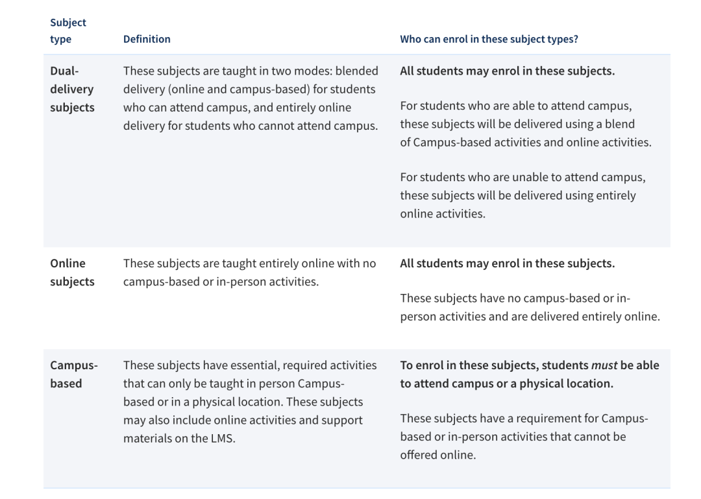Click the italic word 'must' in campus-based row
This screenshot has width=701, height=499.
pos(604,365)
